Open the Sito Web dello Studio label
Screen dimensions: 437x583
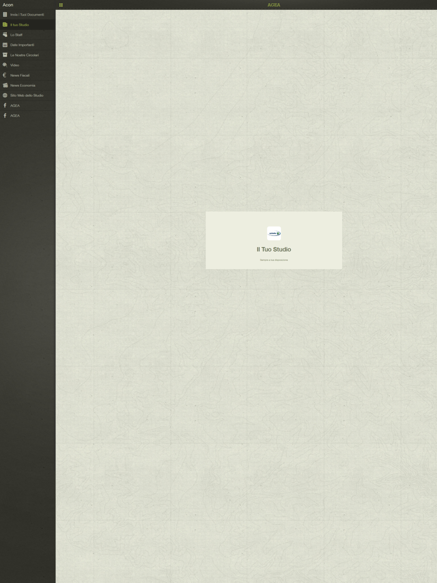coord(27,95)
